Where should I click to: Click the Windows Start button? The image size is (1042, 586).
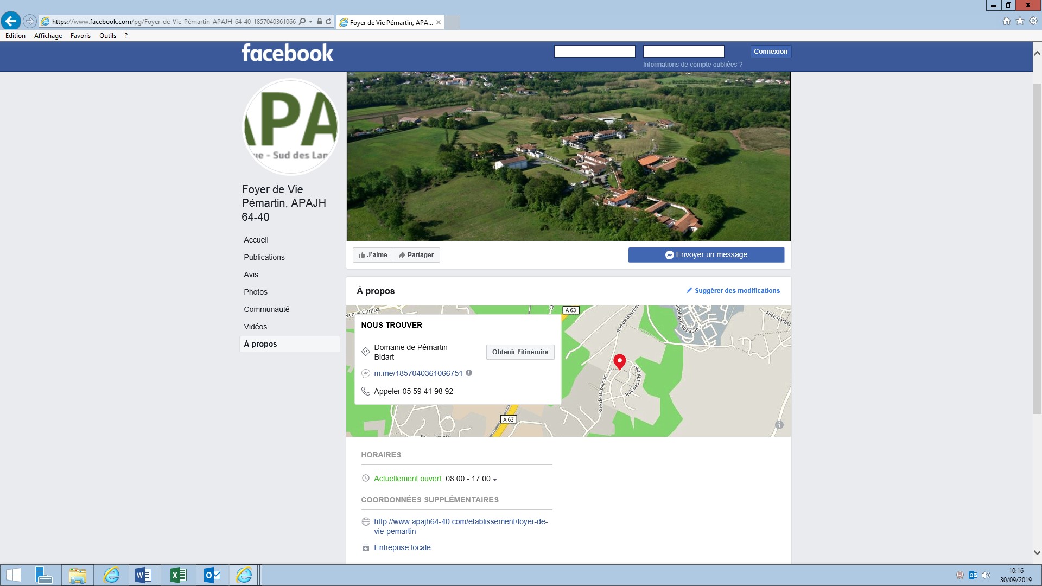[14, 575]
